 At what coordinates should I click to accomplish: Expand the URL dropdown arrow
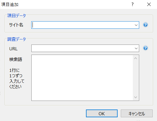pos(136,49)
